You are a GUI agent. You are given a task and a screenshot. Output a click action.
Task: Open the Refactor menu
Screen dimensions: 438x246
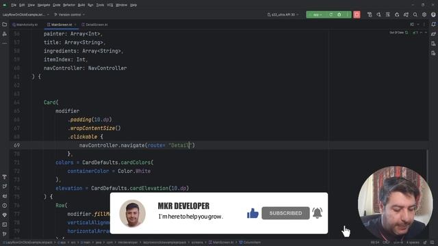tap(68, 5)
